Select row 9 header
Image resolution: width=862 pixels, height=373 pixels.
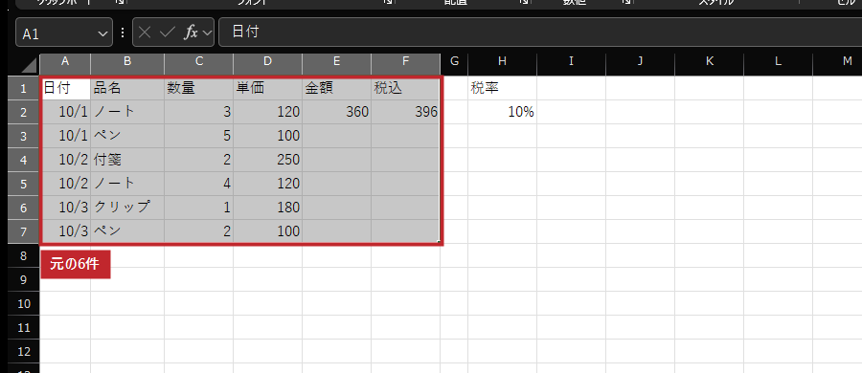24,279
